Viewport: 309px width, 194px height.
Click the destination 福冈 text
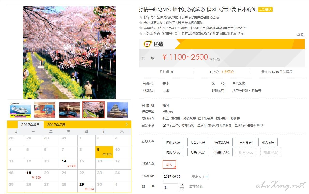[x=166, y=105]
